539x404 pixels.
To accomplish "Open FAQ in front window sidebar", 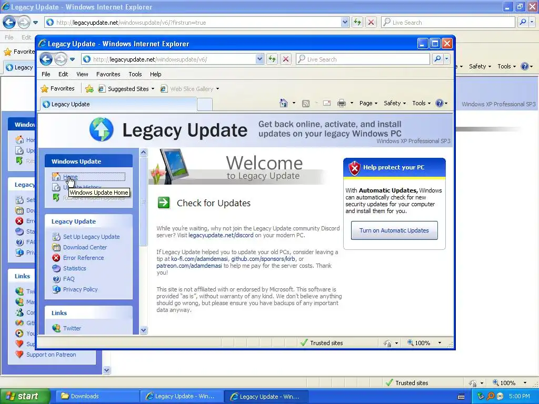I will point(69,279).
